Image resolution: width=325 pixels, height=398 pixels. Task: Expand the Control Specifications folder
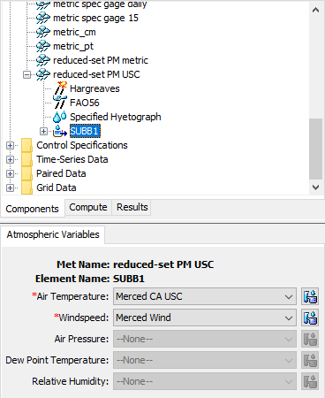click(x=10, y=145)
